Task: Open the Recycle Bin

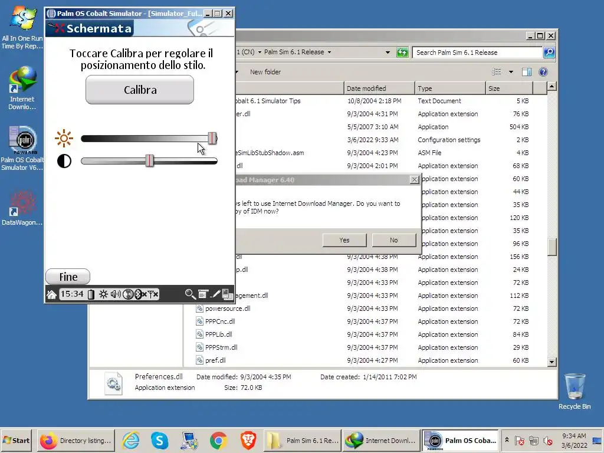Action: click(x=575, y=392)
